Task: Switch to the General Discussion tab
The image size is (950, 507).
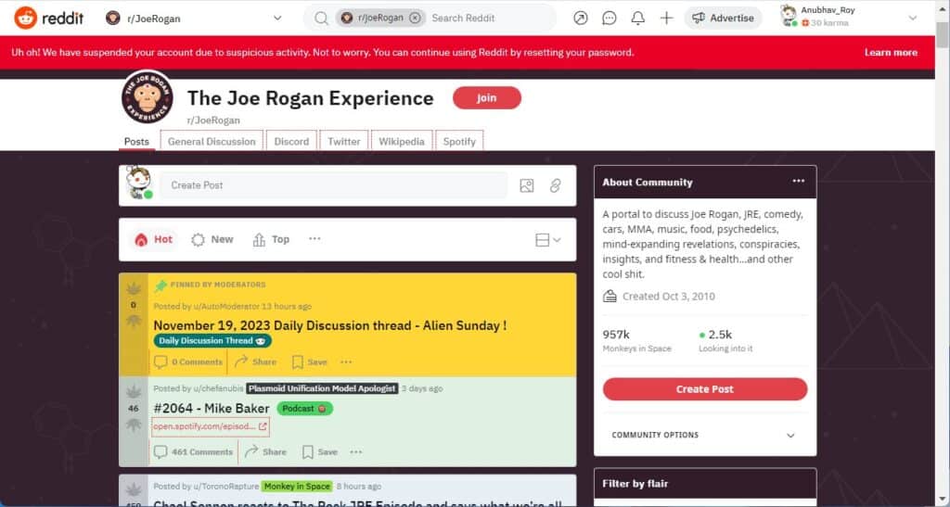Action: (212, 142)
